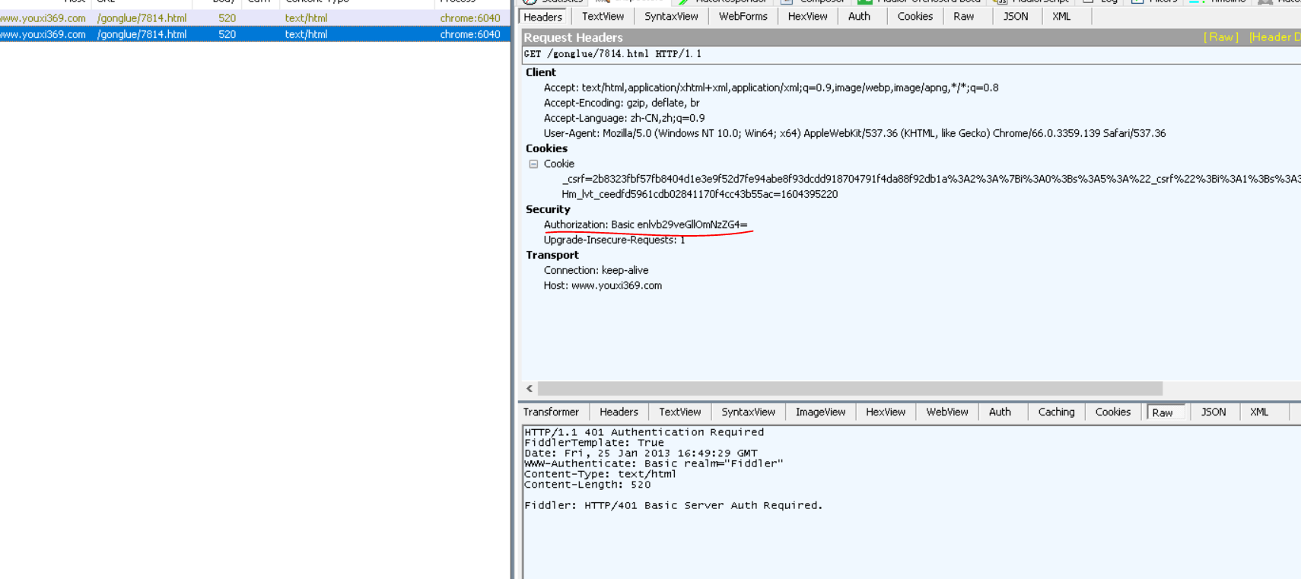Switch to the request JSON tab
The image size is (1301, 579).
(1015, 17)
